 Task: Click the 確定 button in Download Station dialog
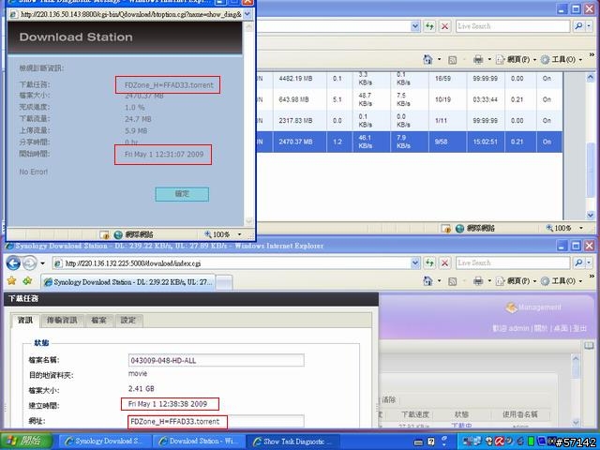click(182, 194)
